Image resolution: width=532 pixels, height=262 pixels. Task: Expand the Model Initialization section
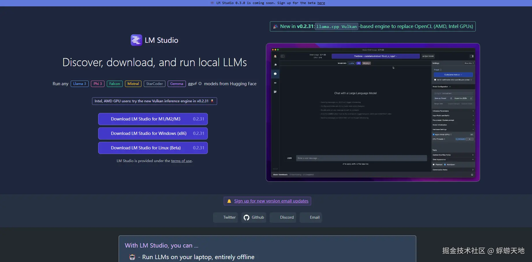point(453,125)
